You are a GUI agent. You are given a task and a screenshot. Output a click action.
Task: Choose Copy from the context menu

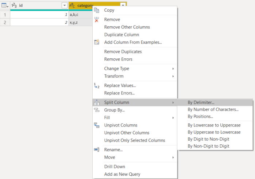point(135,10)
